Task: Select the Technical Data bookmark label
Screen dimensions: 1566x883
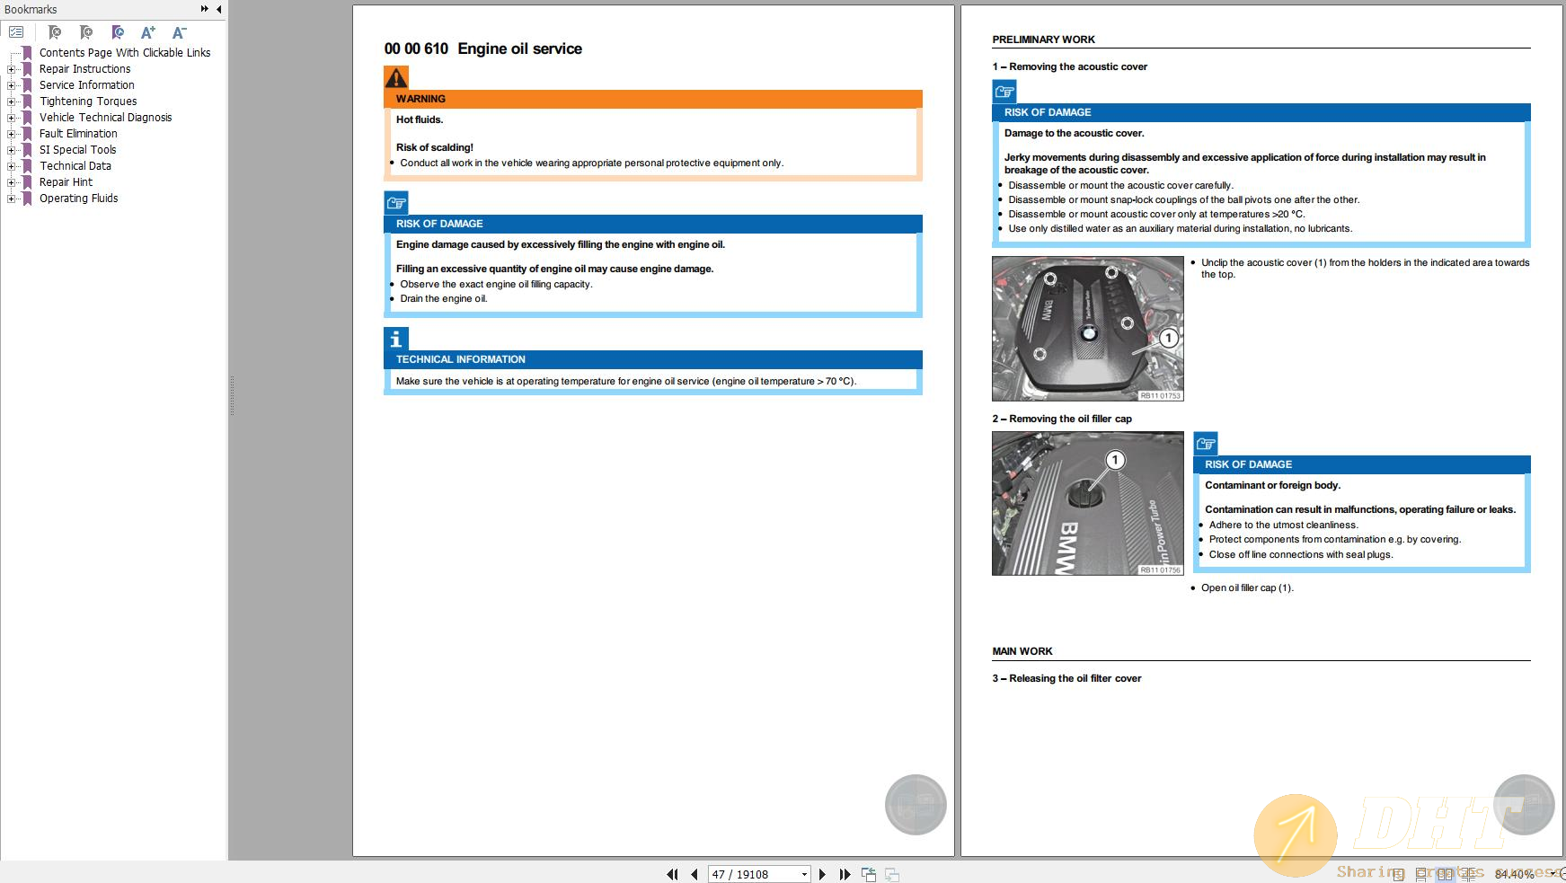Action: 75,166
